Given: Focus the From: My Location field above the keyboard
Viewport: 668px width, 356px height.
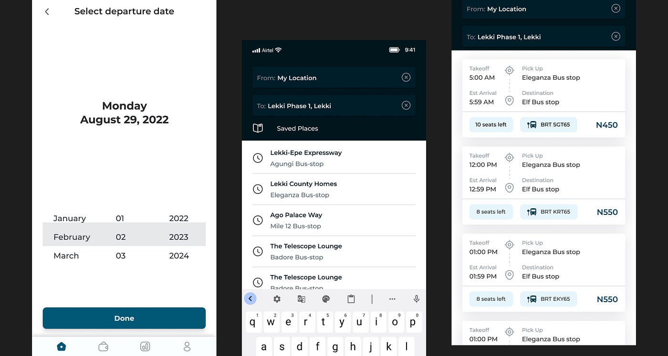Looking at the screenshot, I should pos(334,77).
